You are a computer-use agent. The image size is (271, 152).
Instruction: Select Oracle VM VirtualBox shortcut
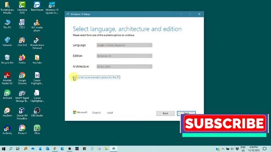[22, 114]
